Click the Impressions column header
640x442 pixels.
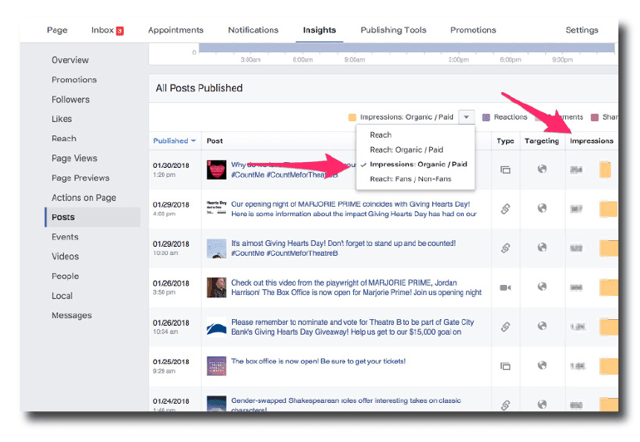(x=592, y=140)
